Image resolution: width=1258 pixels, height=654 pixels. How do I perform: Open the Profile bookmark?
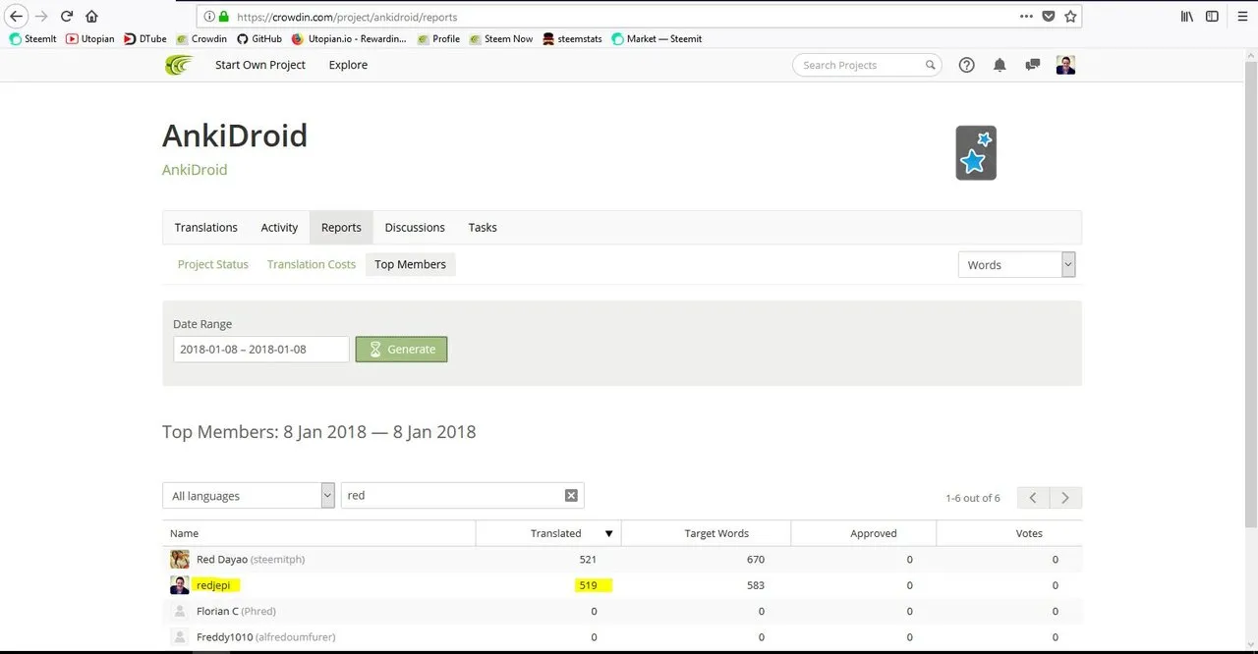coord(438,39)
